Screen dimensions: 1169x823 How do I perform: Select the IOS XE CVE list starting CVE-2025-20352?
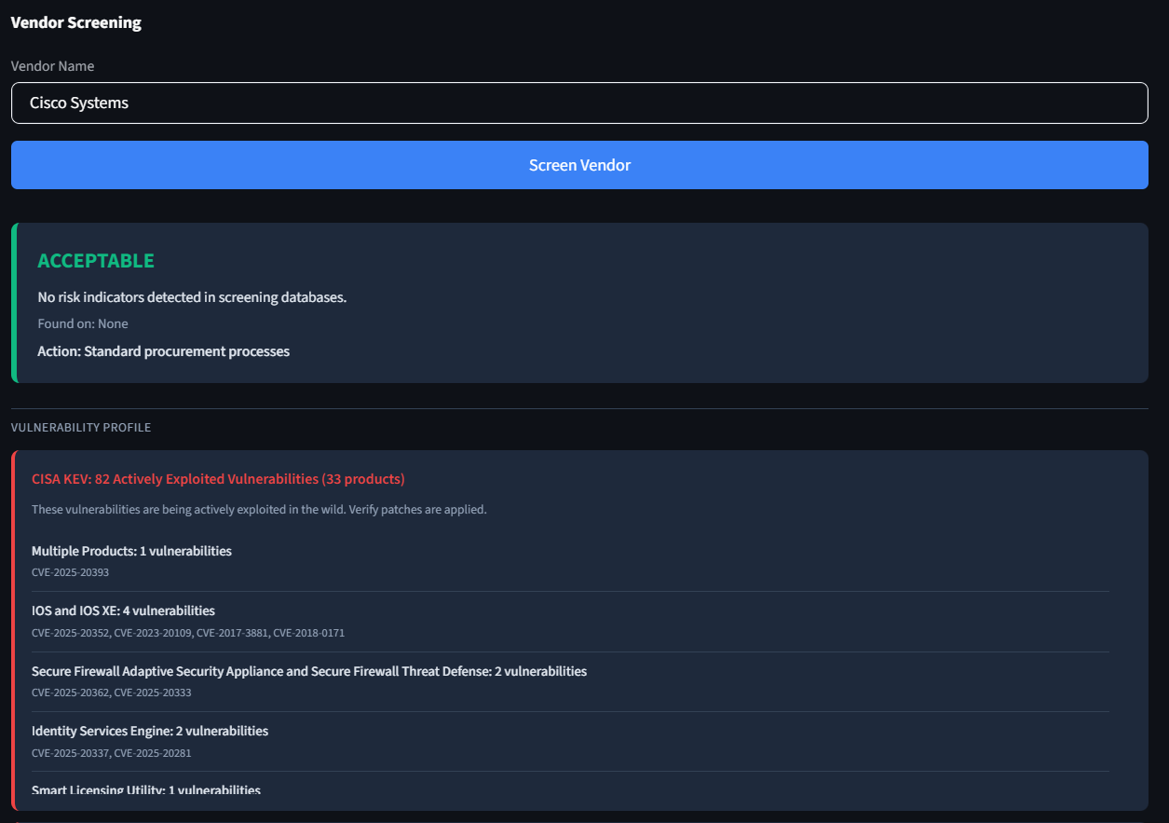[x=188, y=633]
